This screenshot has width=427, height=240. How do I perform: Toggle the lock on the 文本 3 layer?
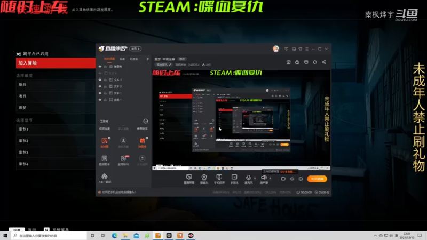[x=105, y=79]
